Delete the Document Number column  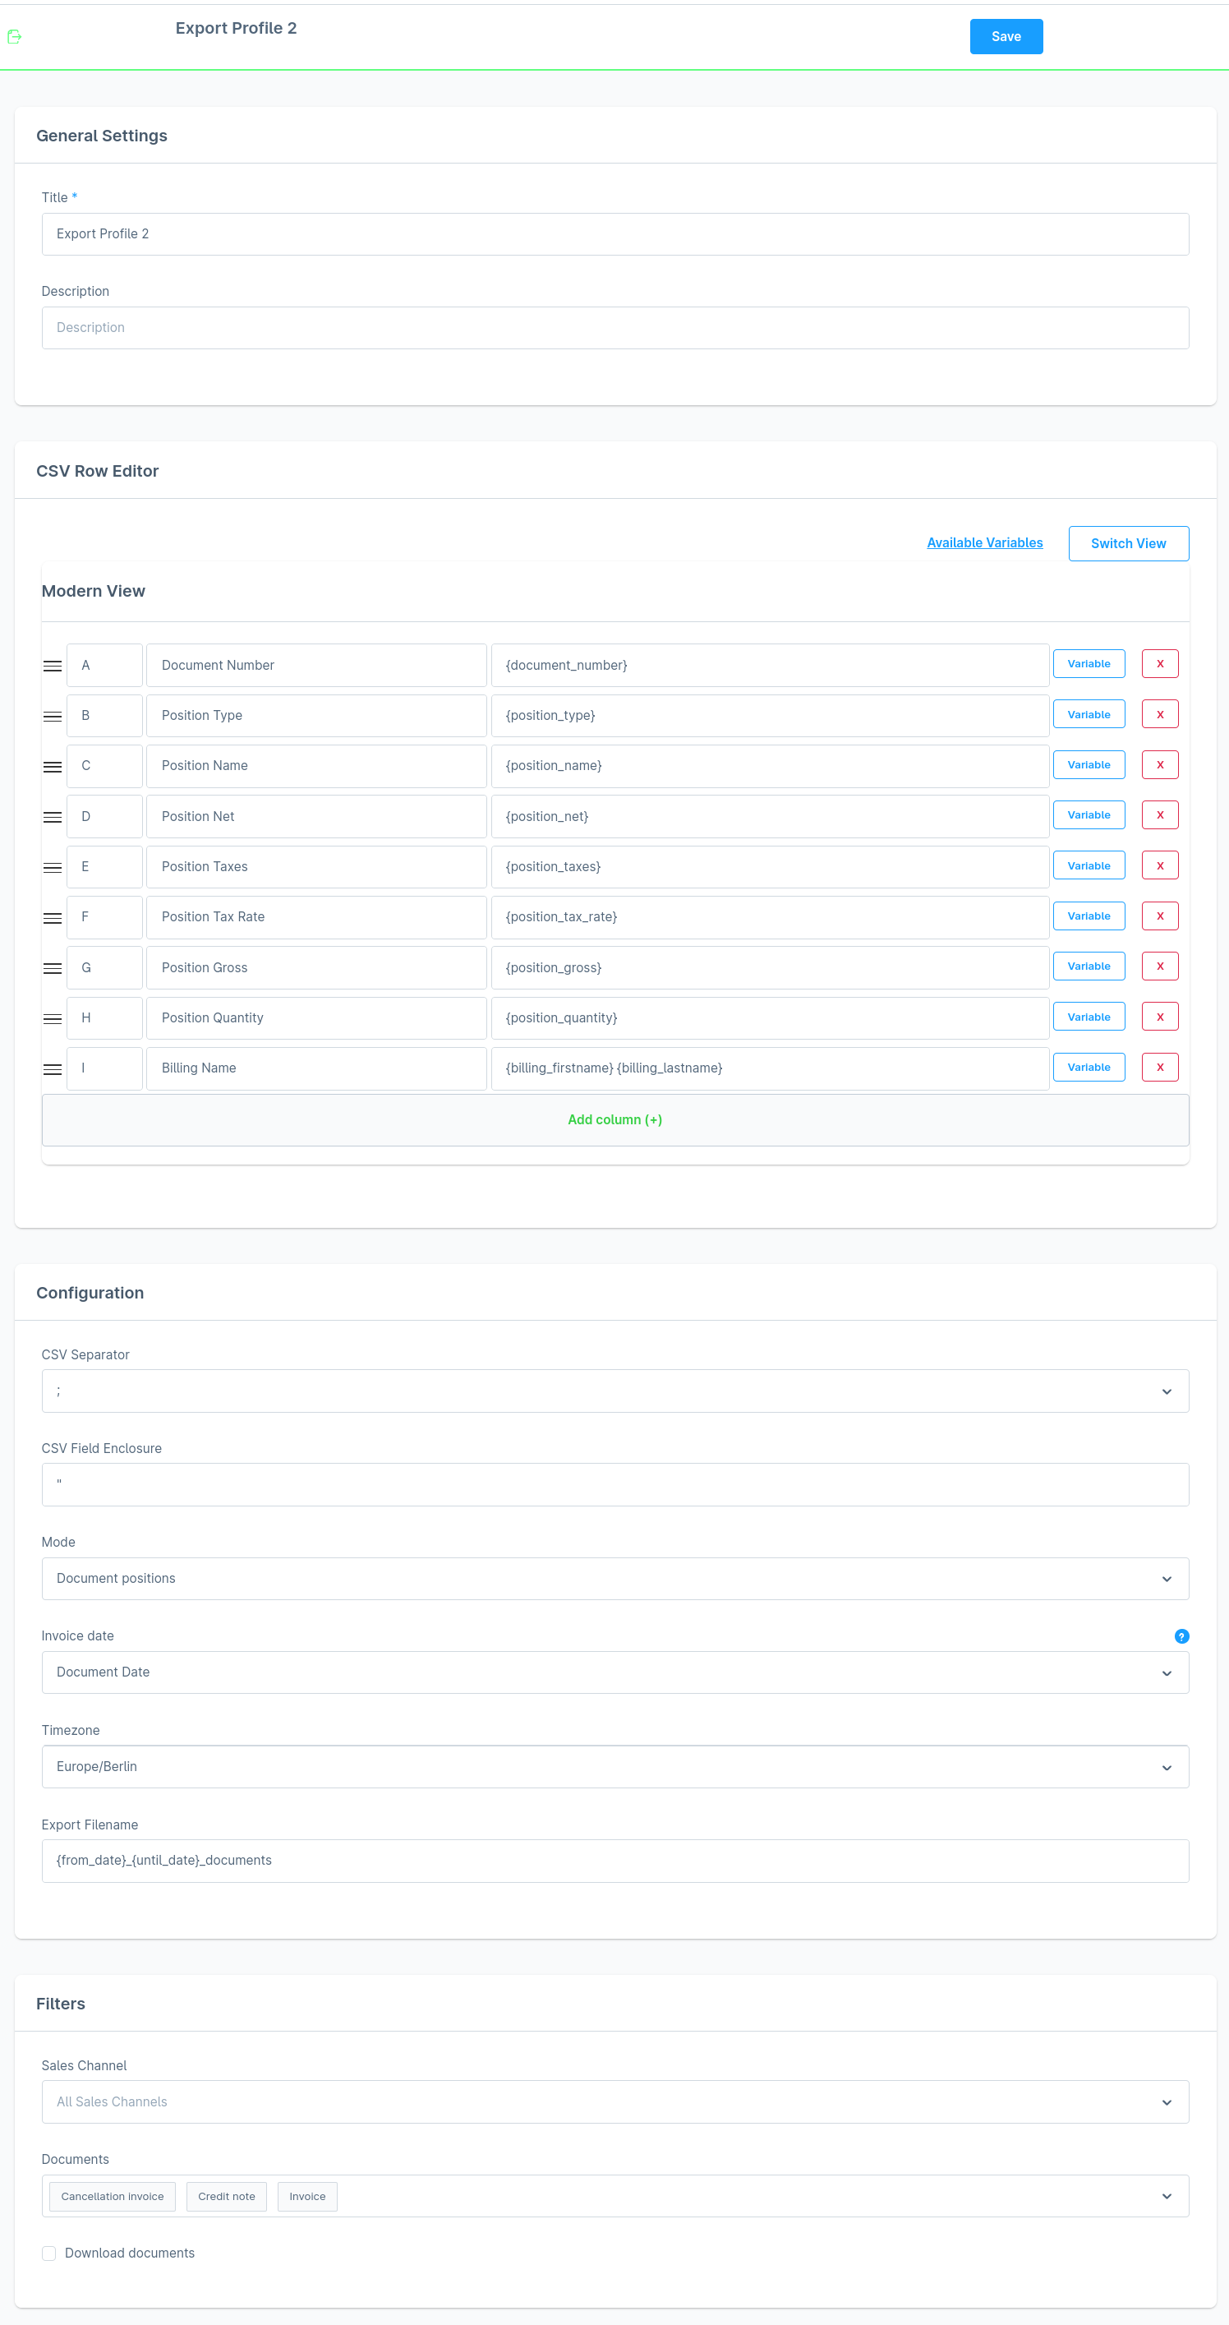tap(1159, 664)
